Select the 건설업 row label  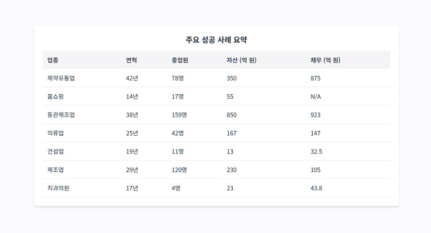pyautogui.click(x=55, y=151)
